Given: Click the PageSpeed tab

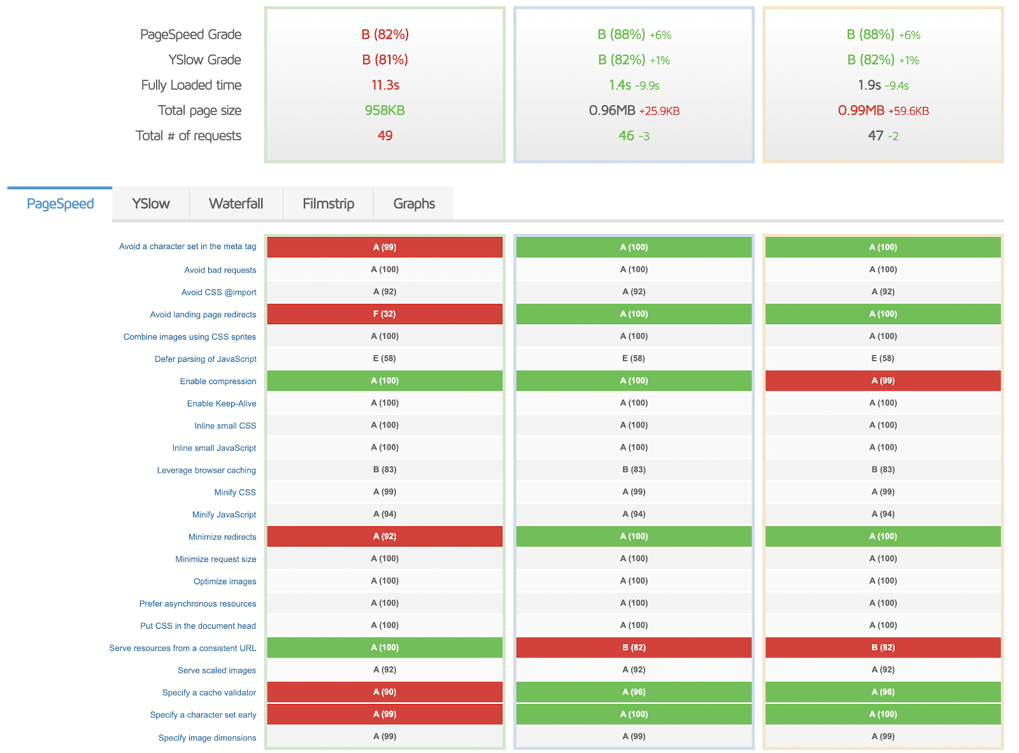Looking at the screenshot, I should tap(60, 204).
